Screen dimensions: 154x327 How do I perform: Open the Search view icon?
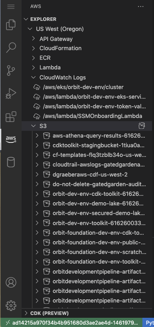click(11, 48)
